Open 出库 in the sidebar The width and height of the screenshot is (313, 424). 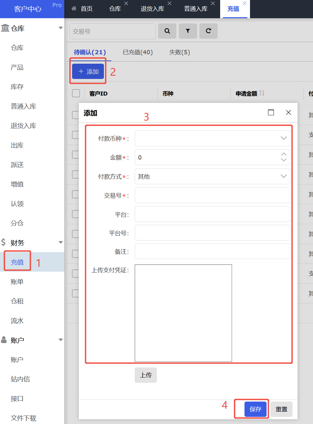17,145
